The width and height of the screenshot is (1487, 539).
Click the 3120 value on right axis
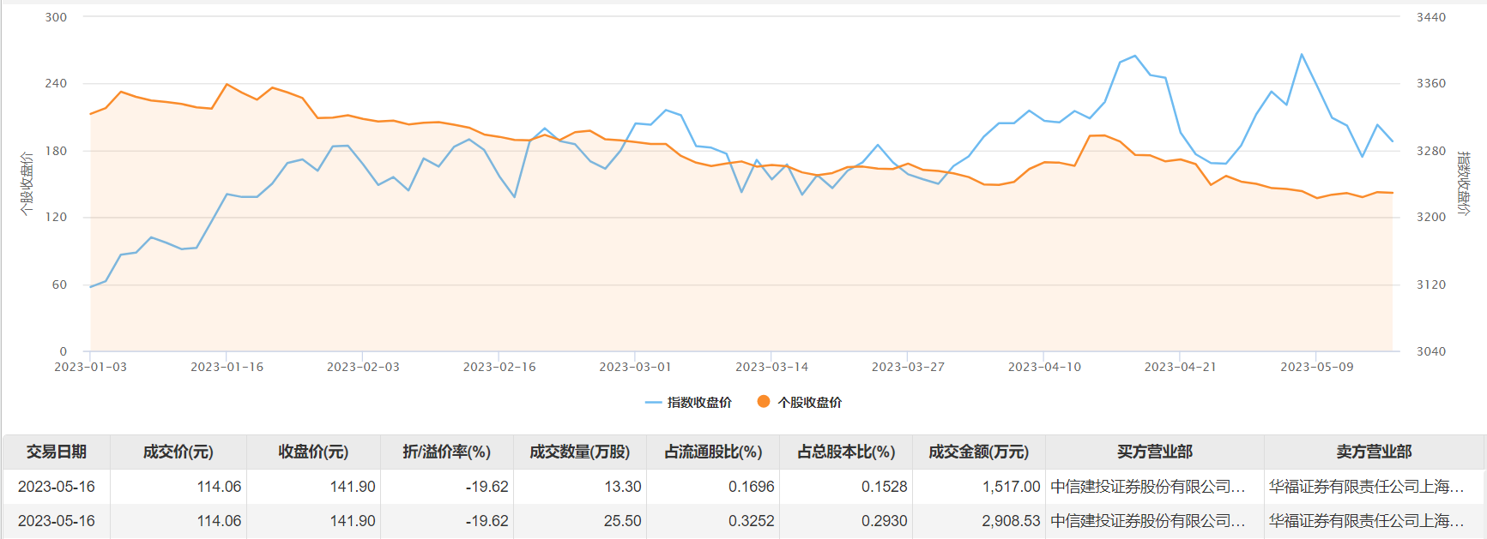point(1430,284)
